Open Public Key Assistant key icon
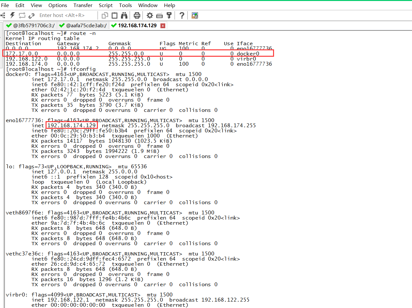This screenshot has width=412, height=308. [x=169, y=15]
